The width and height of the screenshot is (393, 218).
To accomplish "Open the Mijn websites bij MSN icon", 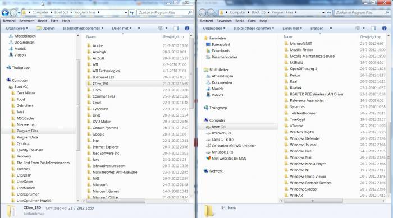I will 208,158.
